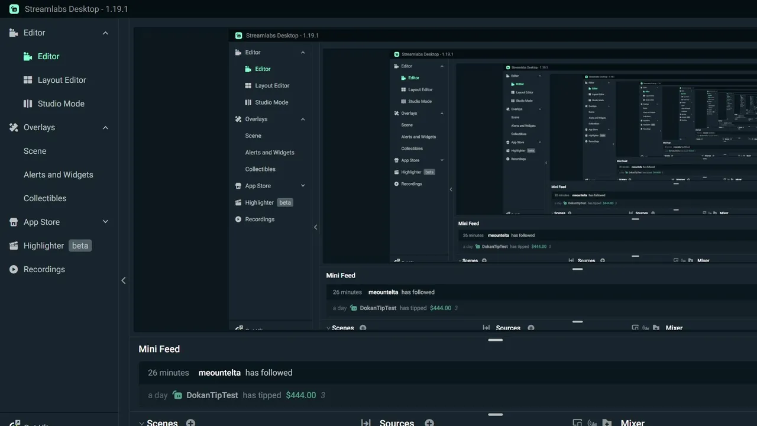Click the beta badge next to Highlighter
The width and height of the screenshot is (757, 426).
[x=80, y=246]
